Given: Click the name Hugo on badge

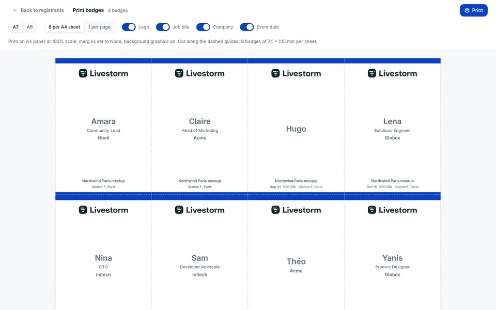Looking at the screenshot, I should click(x=296, y=129).
